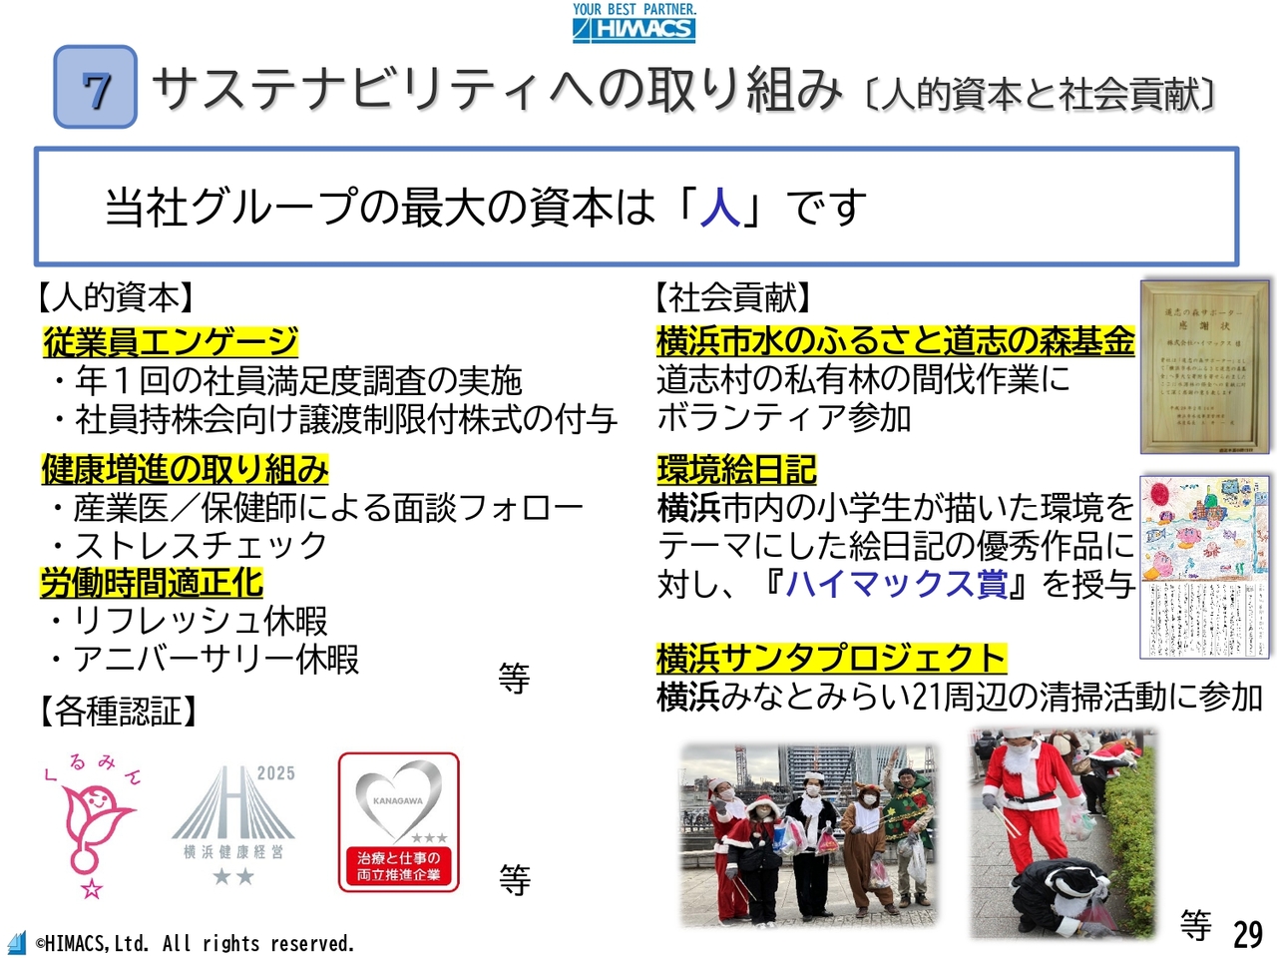The image size is (1277, 958).
Task: Click the page number 29
Action: tap(1248, 933)
